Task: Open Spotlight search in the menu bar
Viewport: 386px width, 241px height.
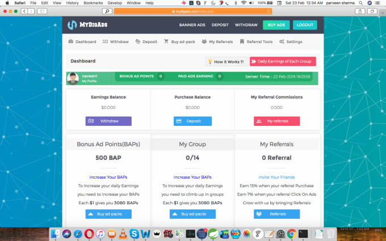Action: [x=360, y=3]
